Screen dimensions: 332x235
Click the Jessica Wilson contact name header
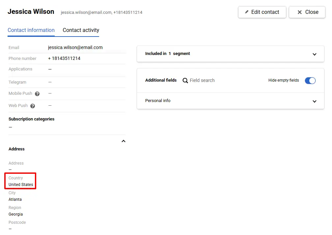(x=31, y=11)
